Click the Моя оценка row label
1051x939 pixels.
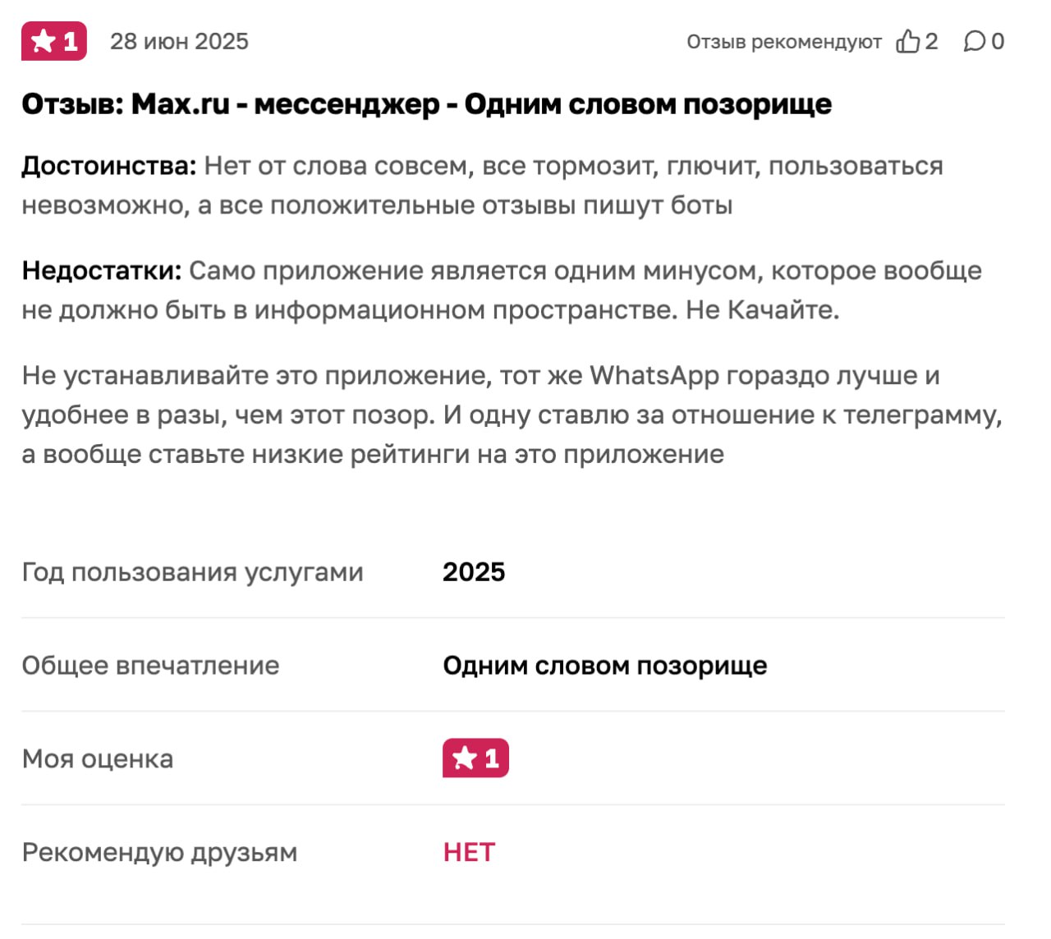[98, 758]
